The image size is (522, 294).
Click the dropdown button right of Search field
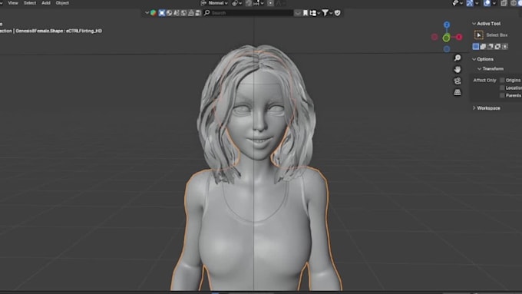(298, 12)
